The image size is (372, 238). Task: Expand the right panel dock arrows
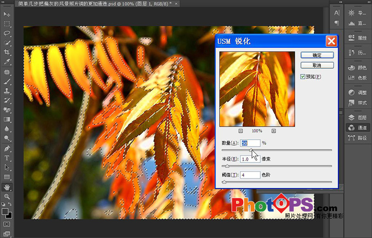368,2
